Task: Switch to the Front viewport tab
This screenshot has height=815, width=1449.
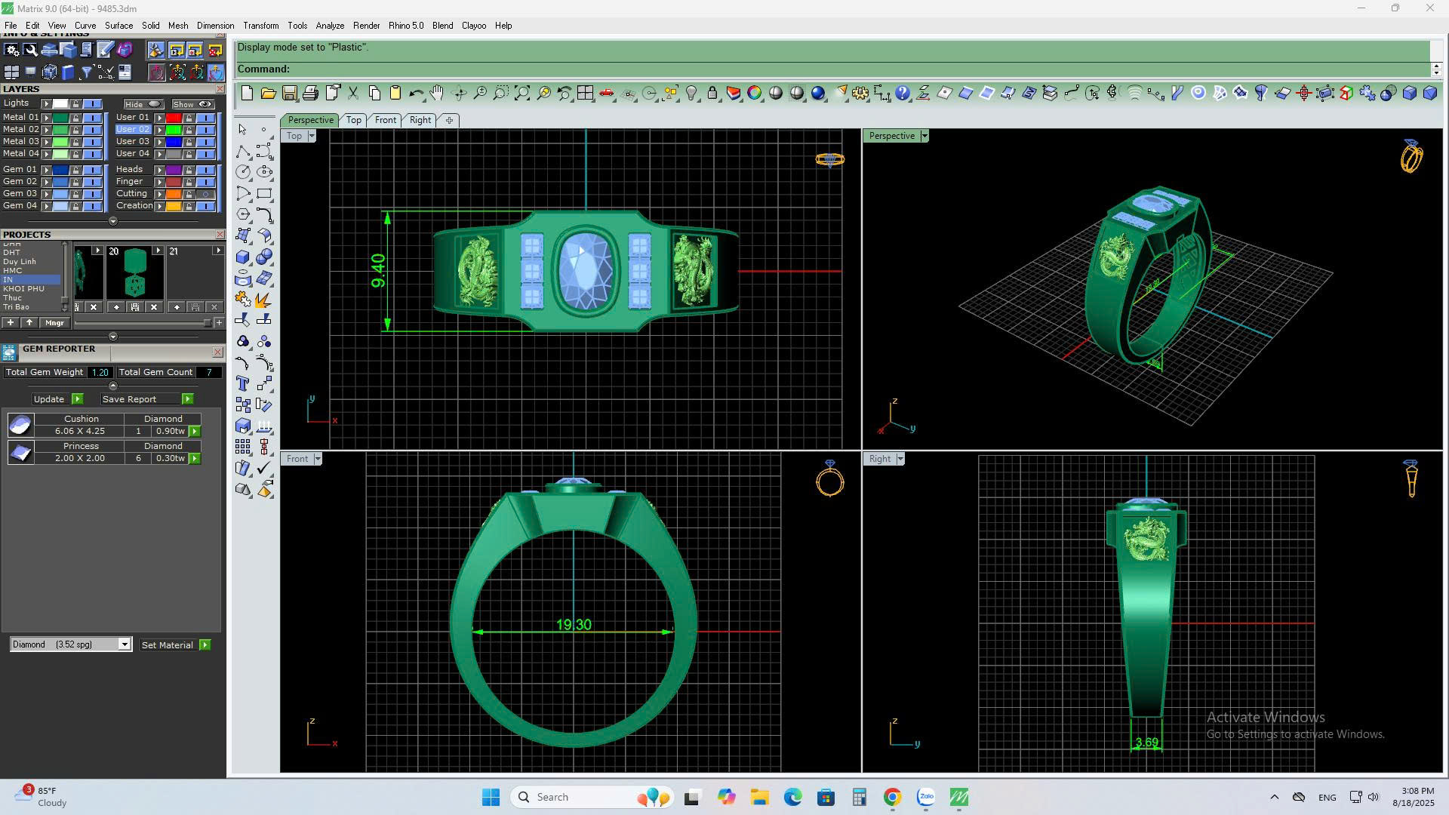Action: 385,120
